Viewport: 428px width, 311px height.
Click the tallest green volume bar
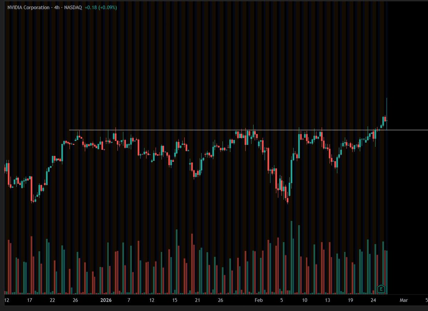291,258
